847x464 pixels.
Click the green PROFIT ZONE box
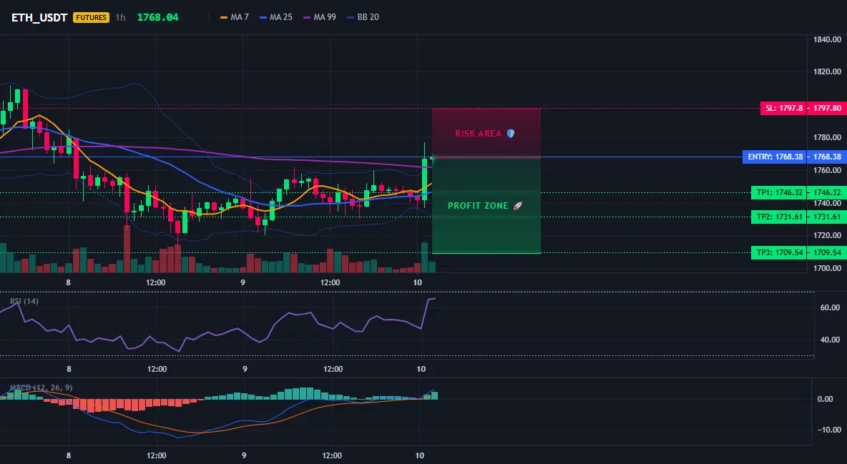pos(486,205)
